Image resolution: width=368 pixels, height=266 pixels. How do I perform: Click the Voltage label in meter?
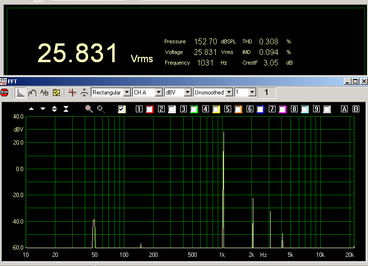click(x=174, y=52)
